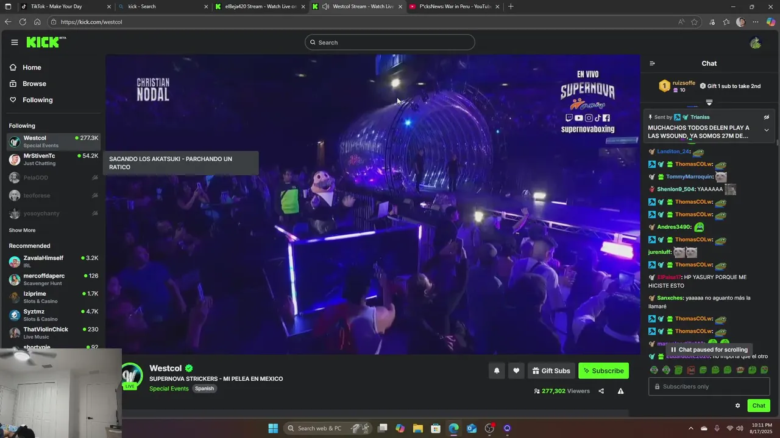
Task: Open PelaGOD offline channel
Action: [54, 178]
